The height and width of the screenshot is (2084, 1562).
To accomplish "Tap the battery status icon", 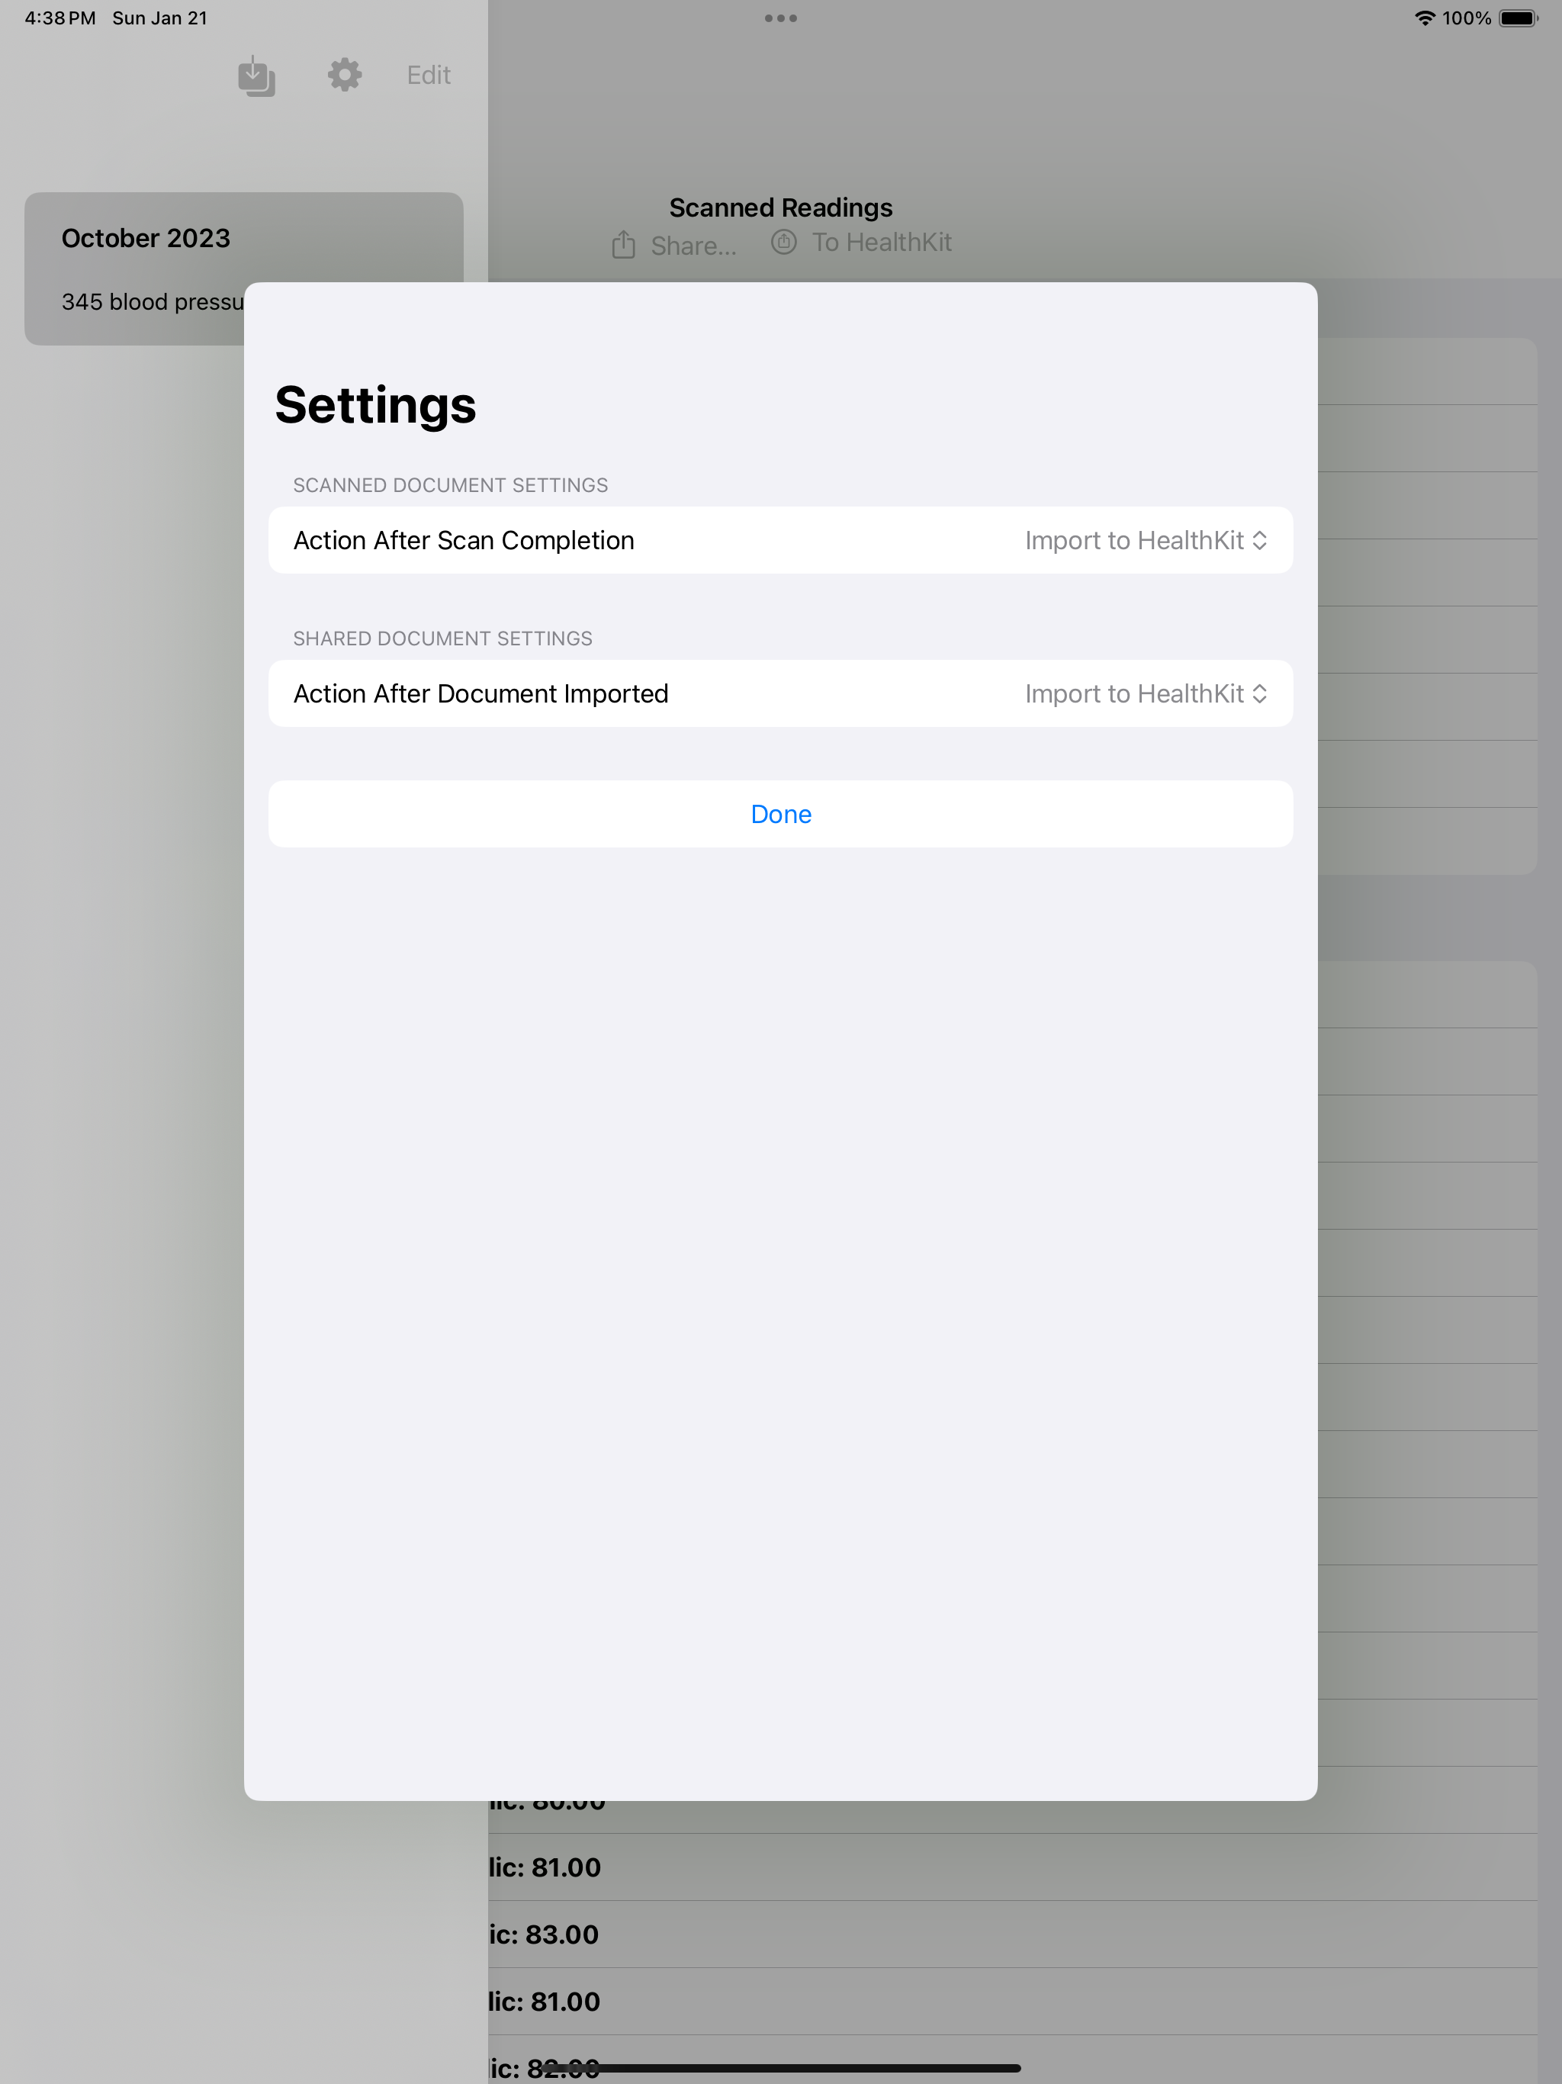I will tap(1518, 18).
